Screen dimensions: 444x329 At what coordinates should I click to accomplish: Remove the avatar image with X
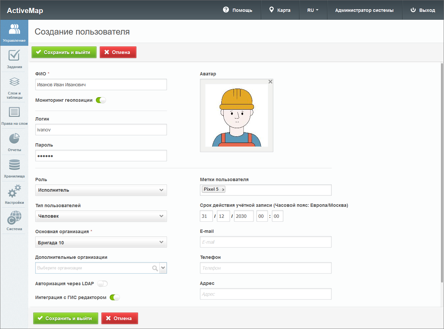coord(270,82)
